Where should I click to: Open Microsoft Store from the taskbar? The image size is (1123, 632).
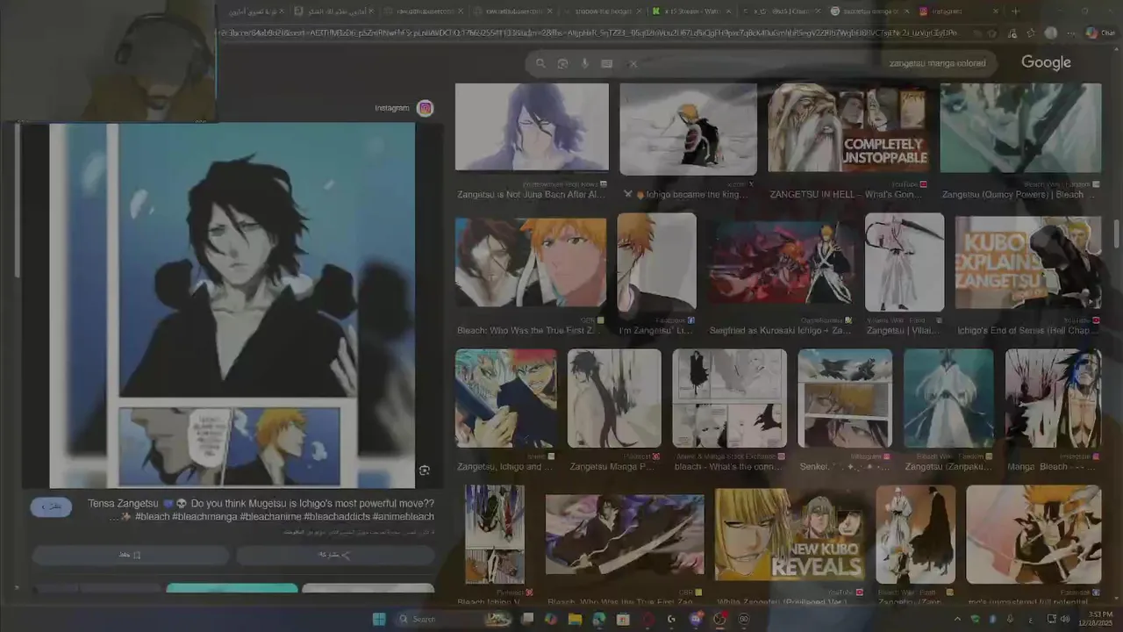tap(623, 619)
